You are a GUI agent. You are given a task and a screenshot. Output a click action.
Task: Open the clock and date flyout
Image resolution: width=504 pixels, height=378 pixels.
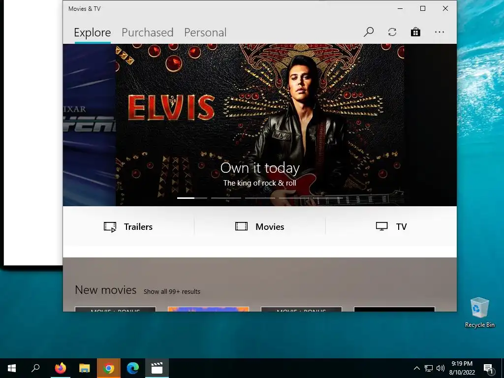[x=462, y=368]
